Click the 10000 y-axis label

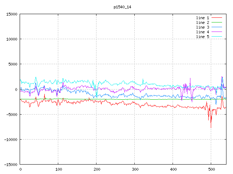coord(12,39)
